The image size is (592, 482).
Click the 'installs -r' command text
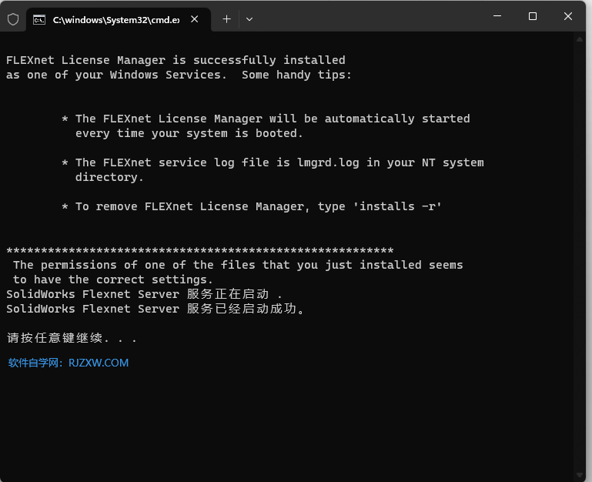400,206
